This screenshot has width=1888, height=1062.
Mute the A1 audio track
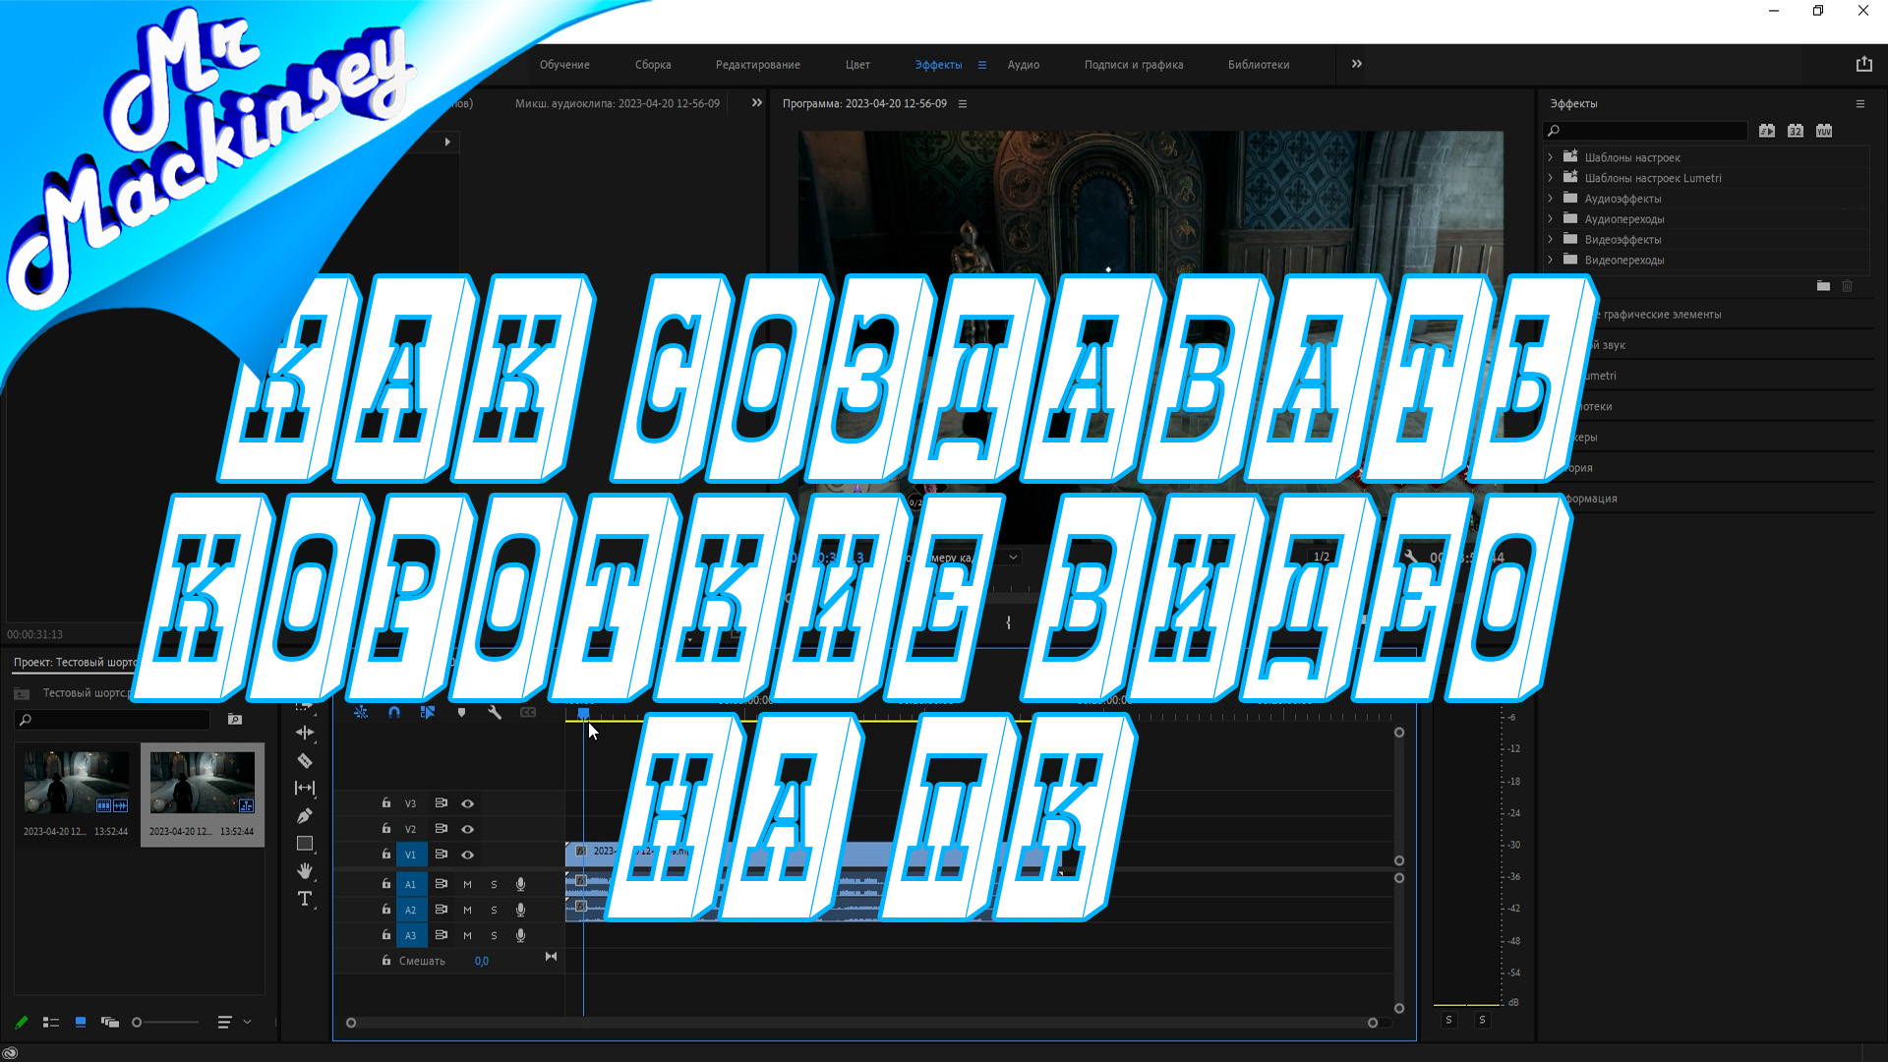point(468,884)
